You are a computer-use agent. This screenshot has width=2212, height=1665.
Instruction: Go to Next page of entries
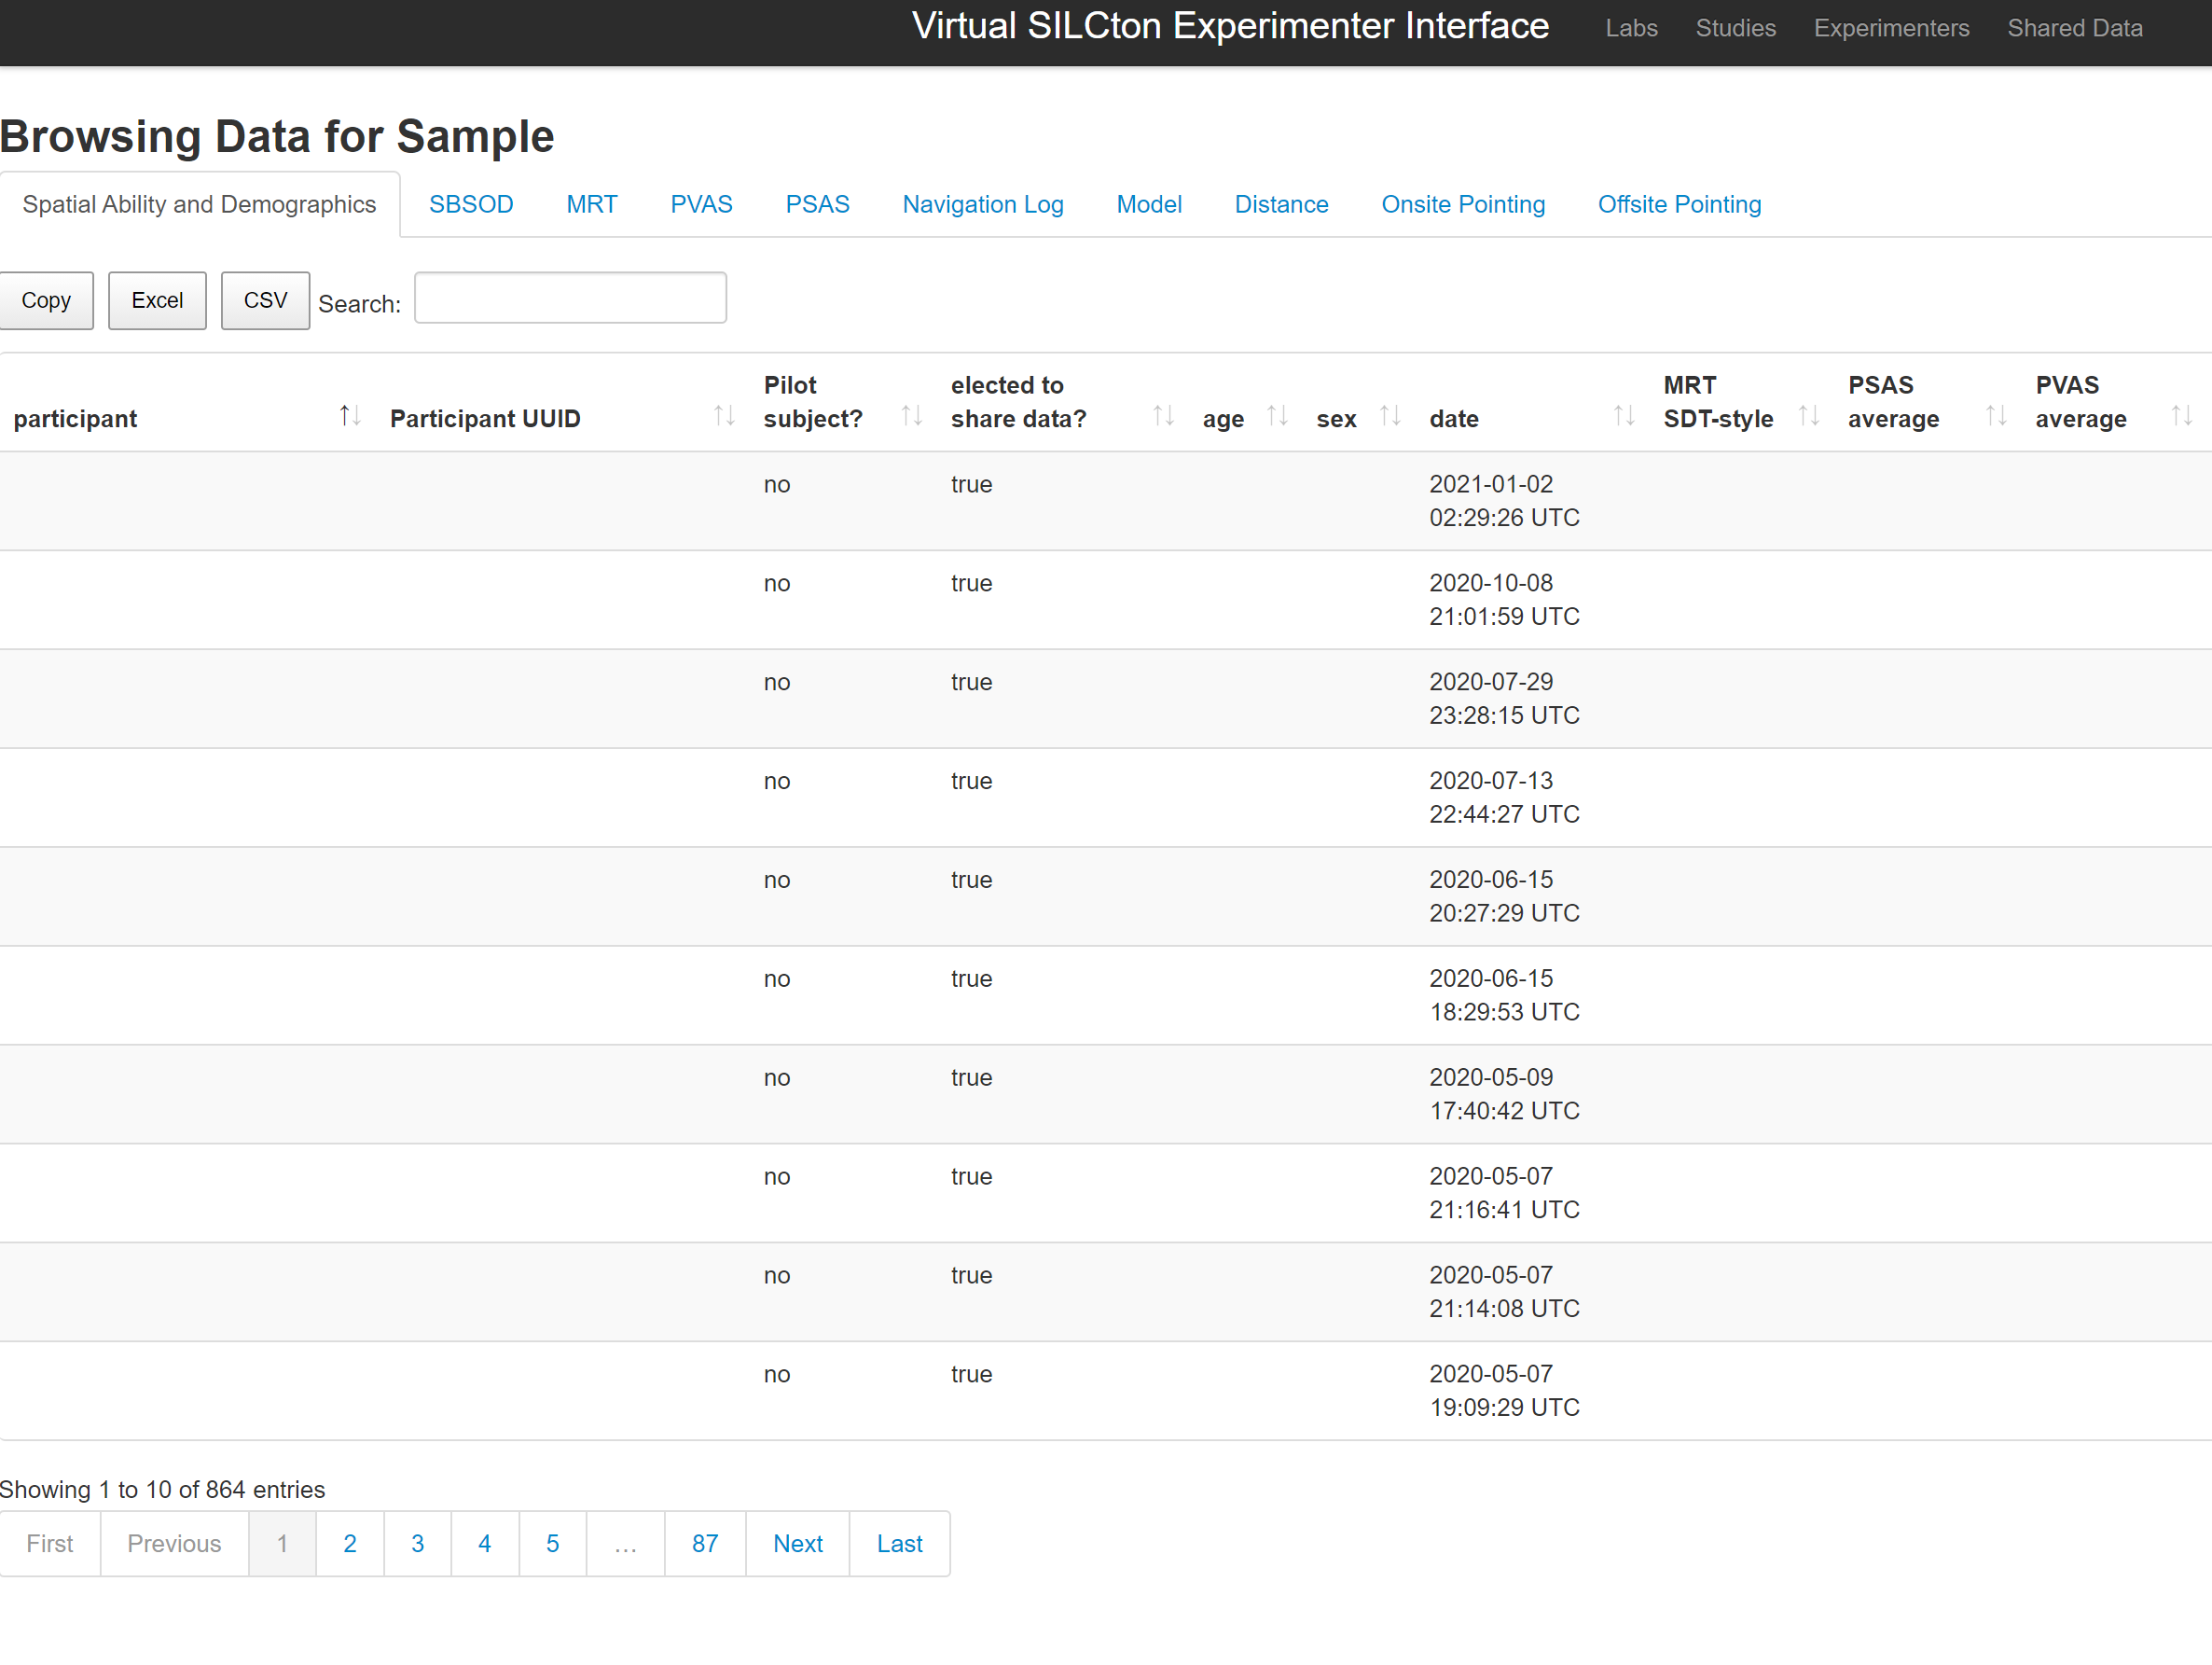coord(797,1543)
